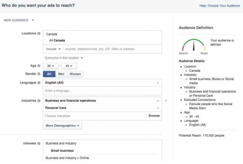243x164 pixels.
Task: Remove English (All) language with X
Action: [158, 83]
